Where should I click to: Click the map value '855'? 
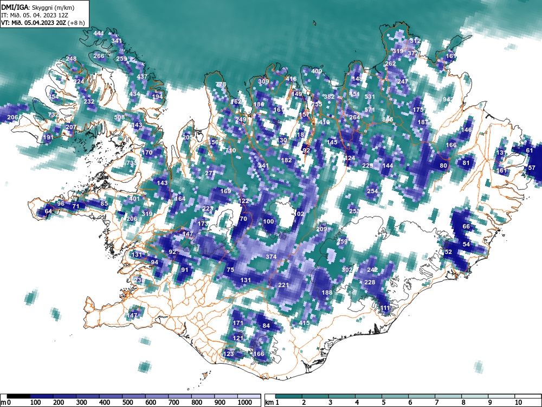388,119
